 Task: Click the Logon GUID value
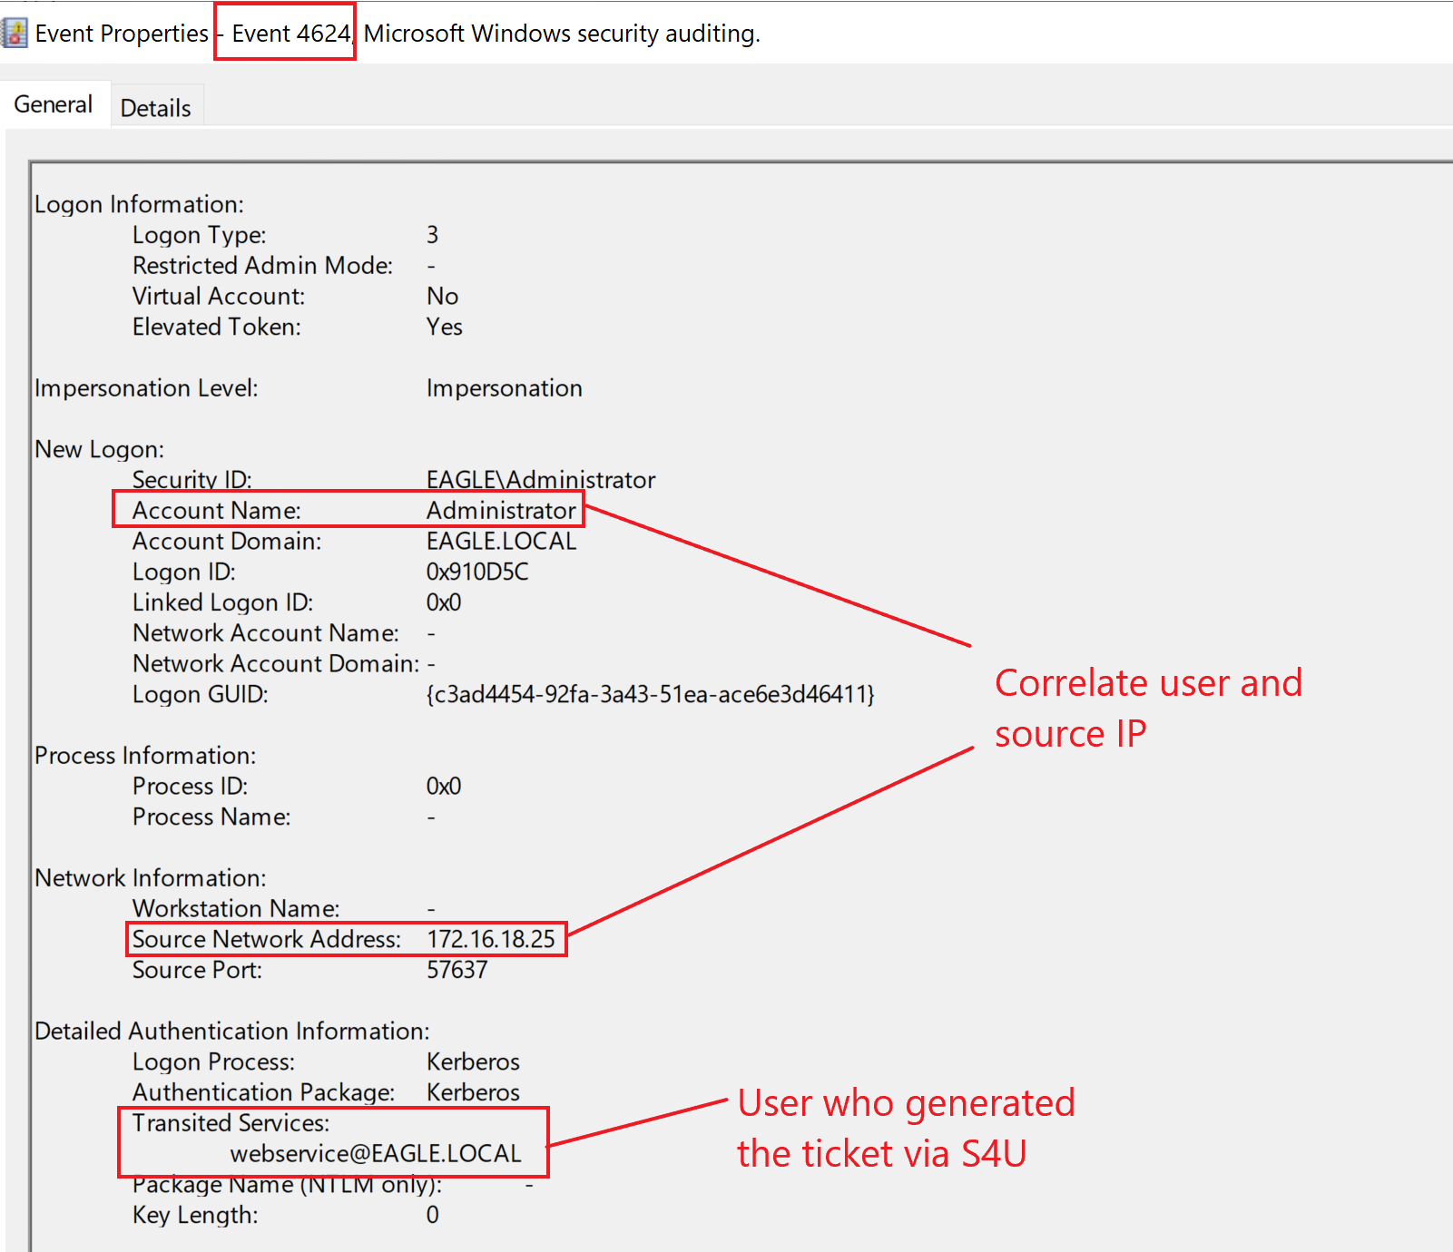pos(650,695)
